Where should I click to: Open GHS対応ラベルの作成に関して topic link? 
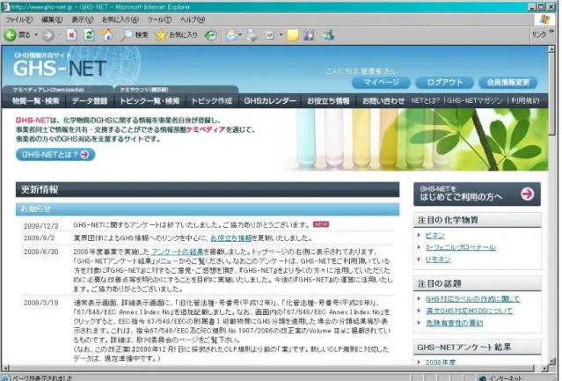(x=472, y=299)
